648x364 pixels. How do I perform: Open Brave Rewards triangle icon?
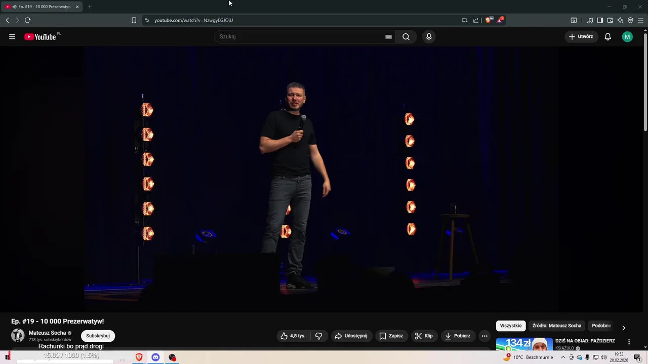click(500, 20)
